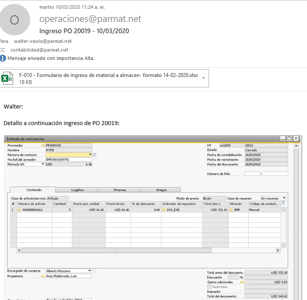Switch to the Finanzas tab
307x300 pixels.
pos(119,190)
